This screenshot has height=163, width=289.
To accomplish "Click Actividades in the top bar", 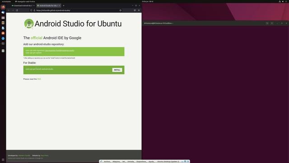I will (6, 1).
